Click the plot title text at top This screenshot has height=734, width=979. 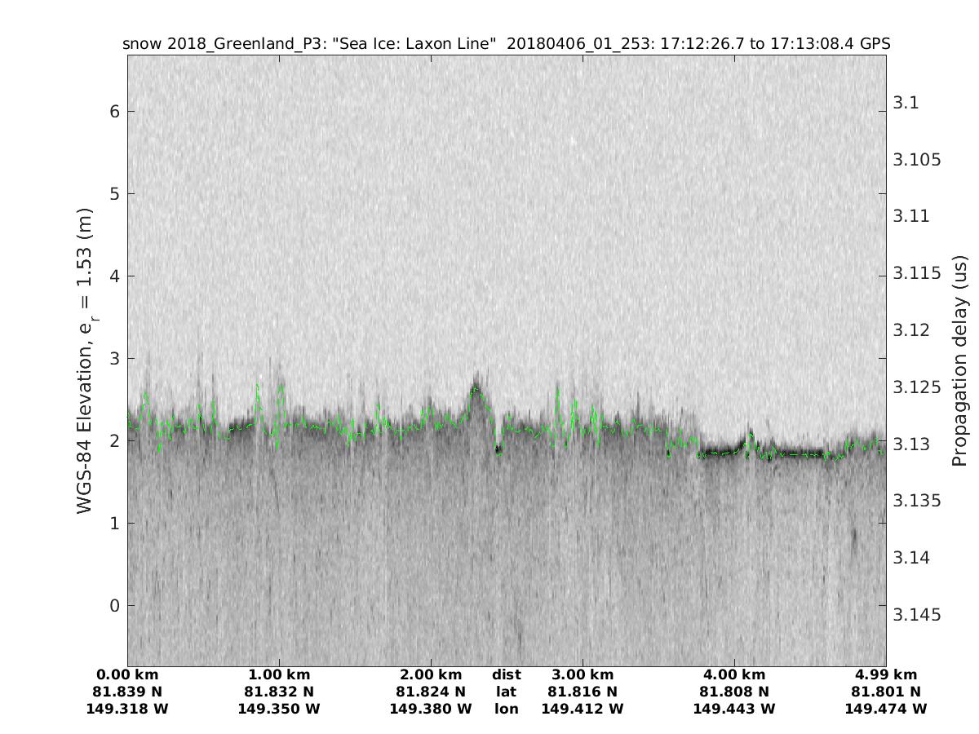pyautogui.click(x=506, y=43)
